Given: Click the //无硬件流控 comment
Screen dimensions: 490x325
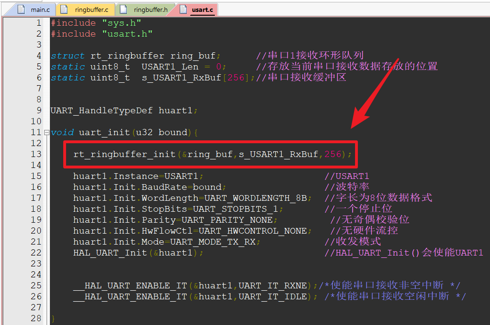Looking at the screenshot, I should [364, 231].
